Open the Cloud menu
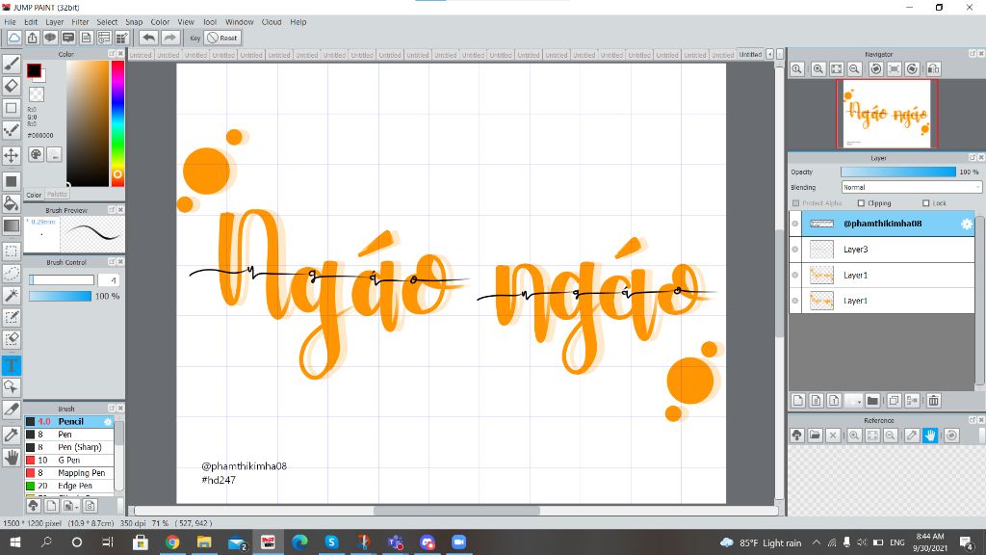Image resolution: width=986 pixels, height=555 pixels. click(272, 22)
